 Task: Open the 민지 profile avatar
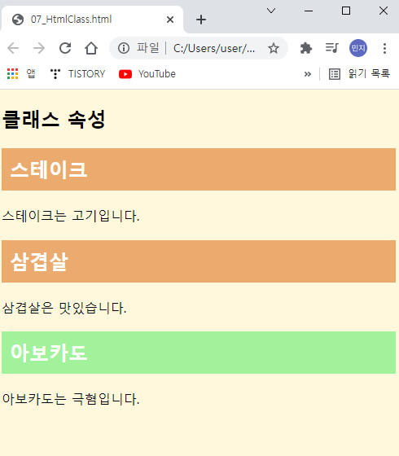[x=358, y=48]
